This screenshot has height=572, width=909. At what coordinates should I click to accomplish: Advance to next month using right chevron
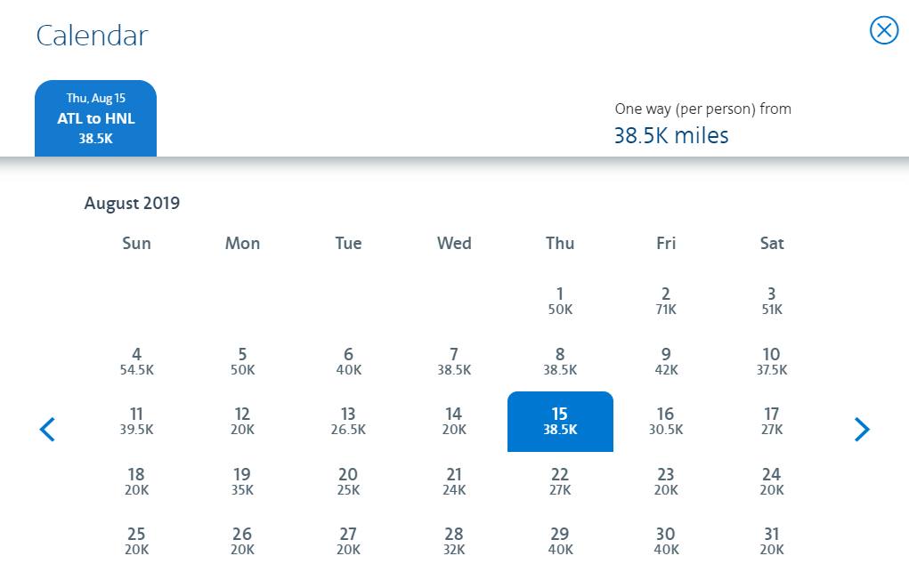click(862, 430)
